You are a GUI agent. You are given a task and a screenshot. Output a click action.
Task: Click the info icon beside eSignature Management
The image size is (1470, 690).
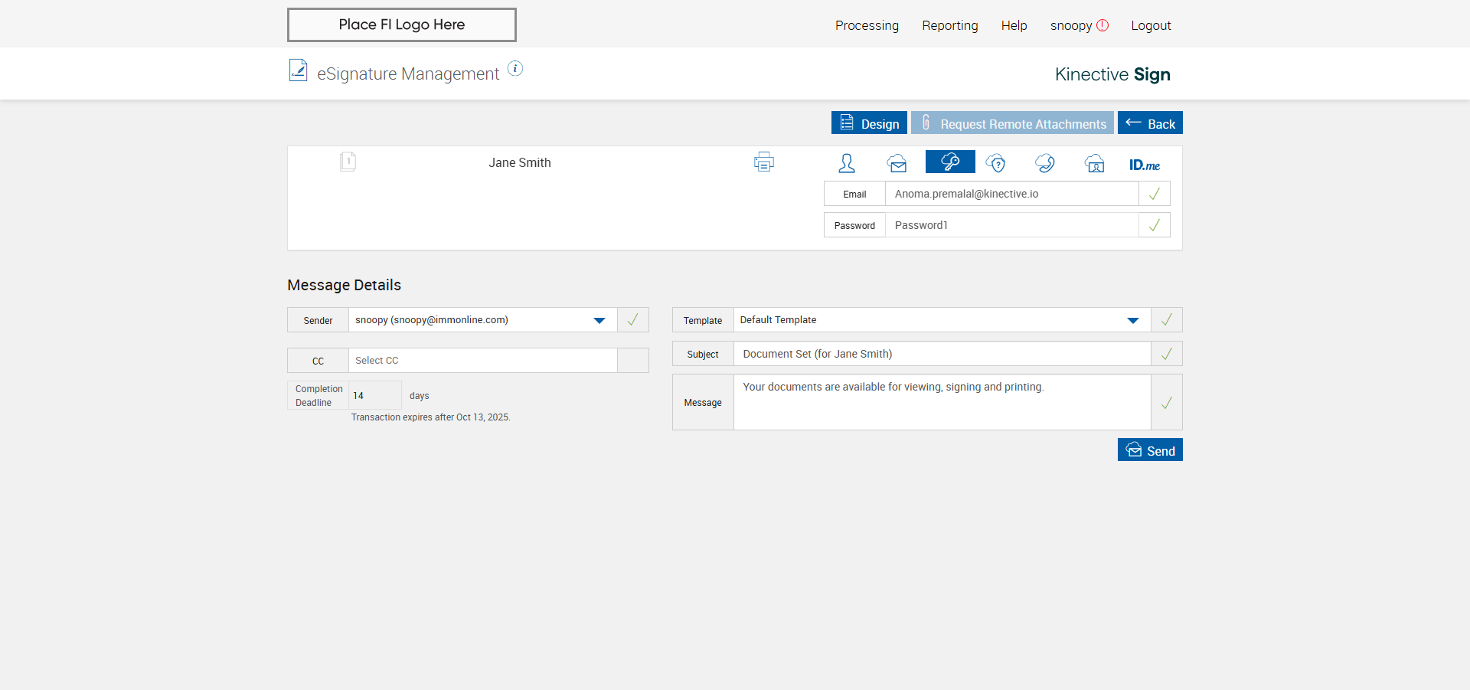point(515,69)
